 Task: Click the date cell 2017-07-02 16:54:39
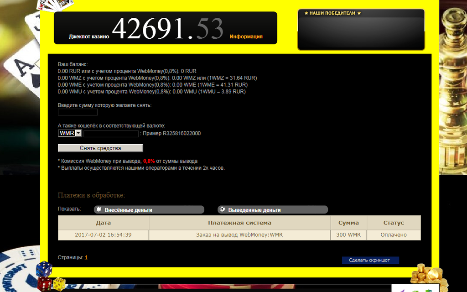coord(104,235)
